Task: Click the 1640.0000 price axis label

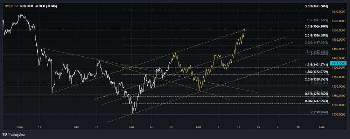Action: pos(338,12)
